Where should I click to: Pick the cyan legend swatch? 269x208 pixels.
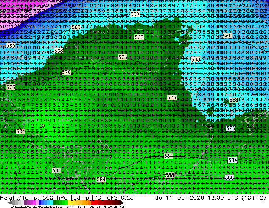(52, 203)
